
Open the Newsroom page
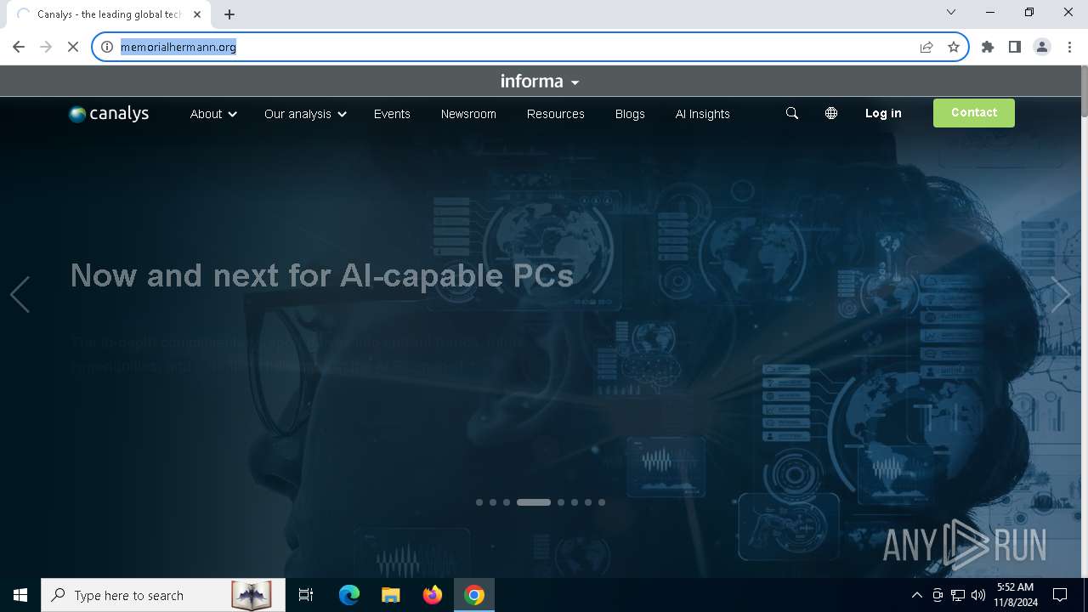[468, 114]
